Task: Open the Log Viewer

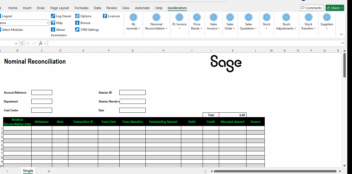Action: (61, 16)
